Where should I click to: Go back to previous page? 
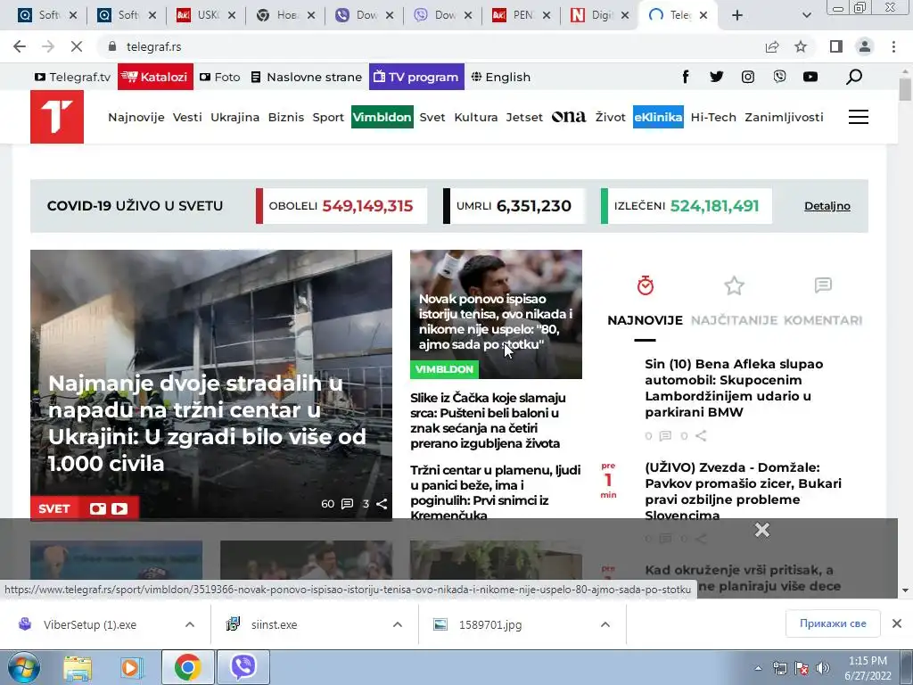20,46
